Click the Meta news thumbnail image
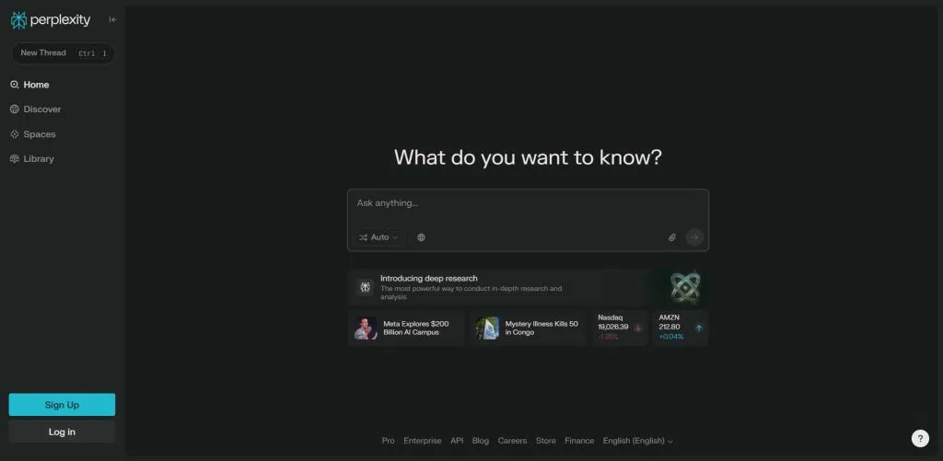 point(366,328)
